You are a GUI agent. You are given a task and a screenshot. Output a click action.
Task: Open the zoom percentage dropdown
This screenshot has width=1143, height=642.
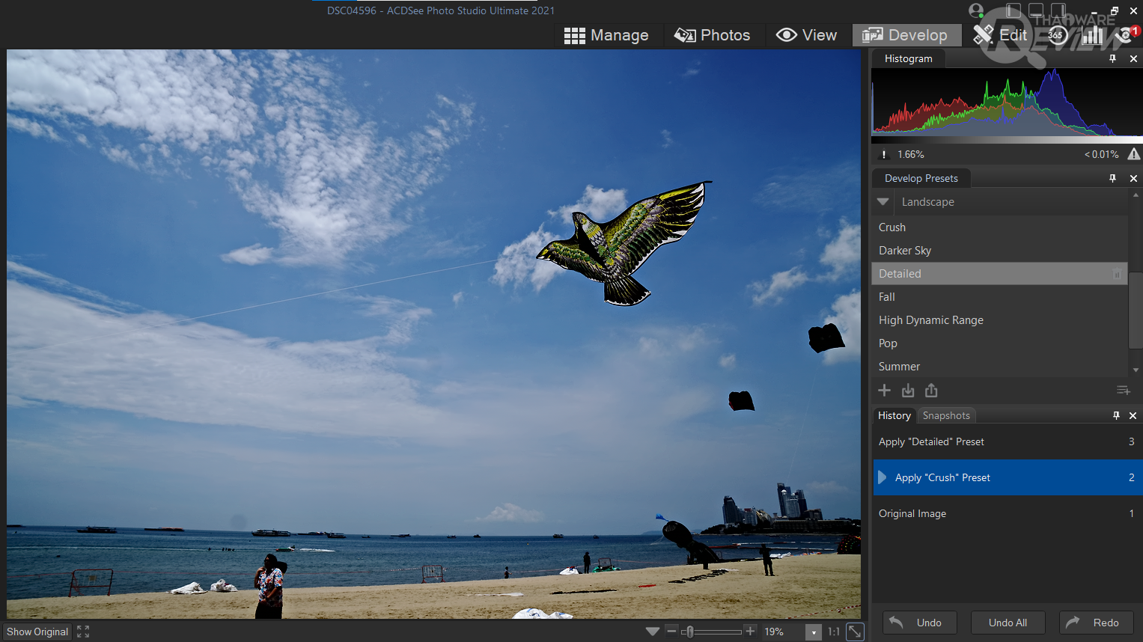point(814,632)
